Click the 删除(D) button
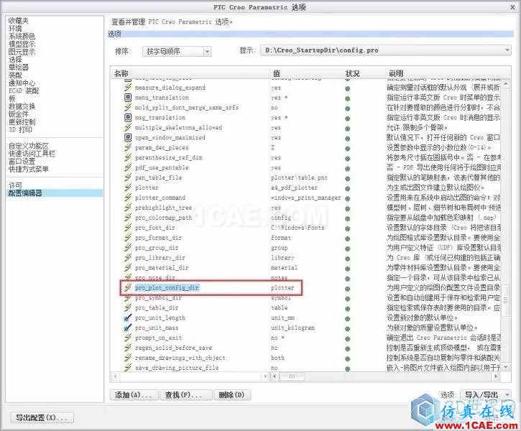The image size is (521, 431). click(x=232, y=395)
